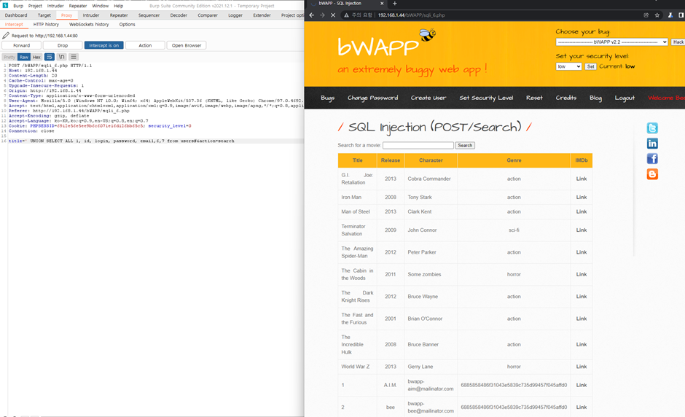Switch to the Comparer tab
This screenshot has width=685, height=417.
(208, 15)
